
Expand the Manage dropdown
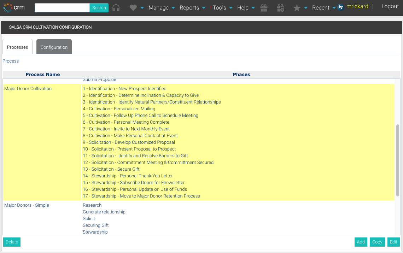coord(159,7)
